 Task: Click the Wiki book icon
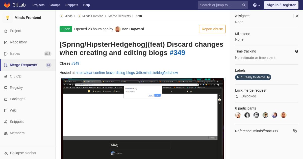click(x=6, y=111)
